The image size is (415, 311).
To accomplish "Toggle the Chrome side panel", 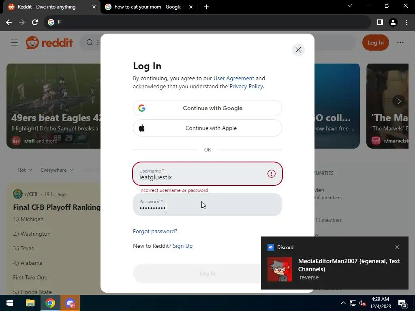I will click(380, 23).
